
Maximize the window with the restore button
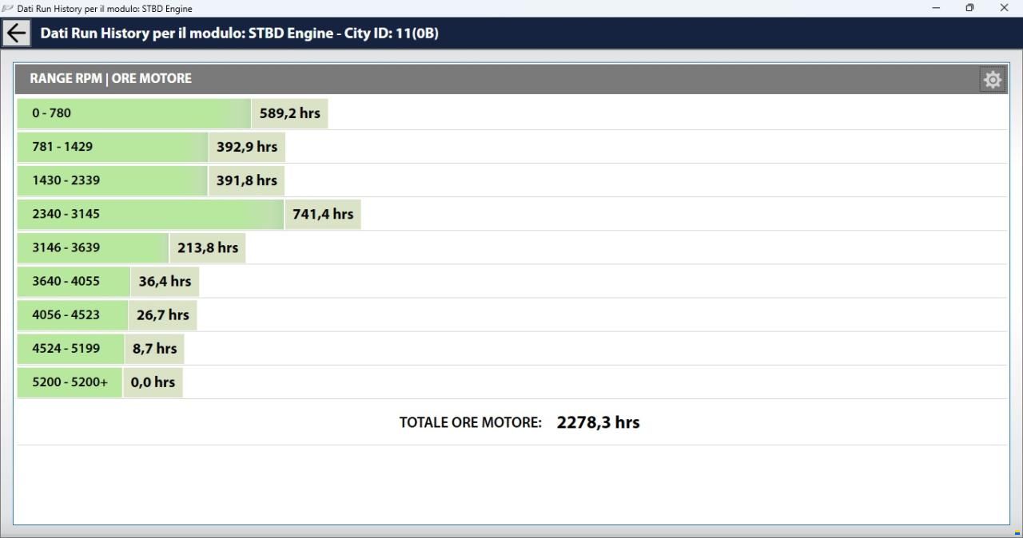click(969, 8)
